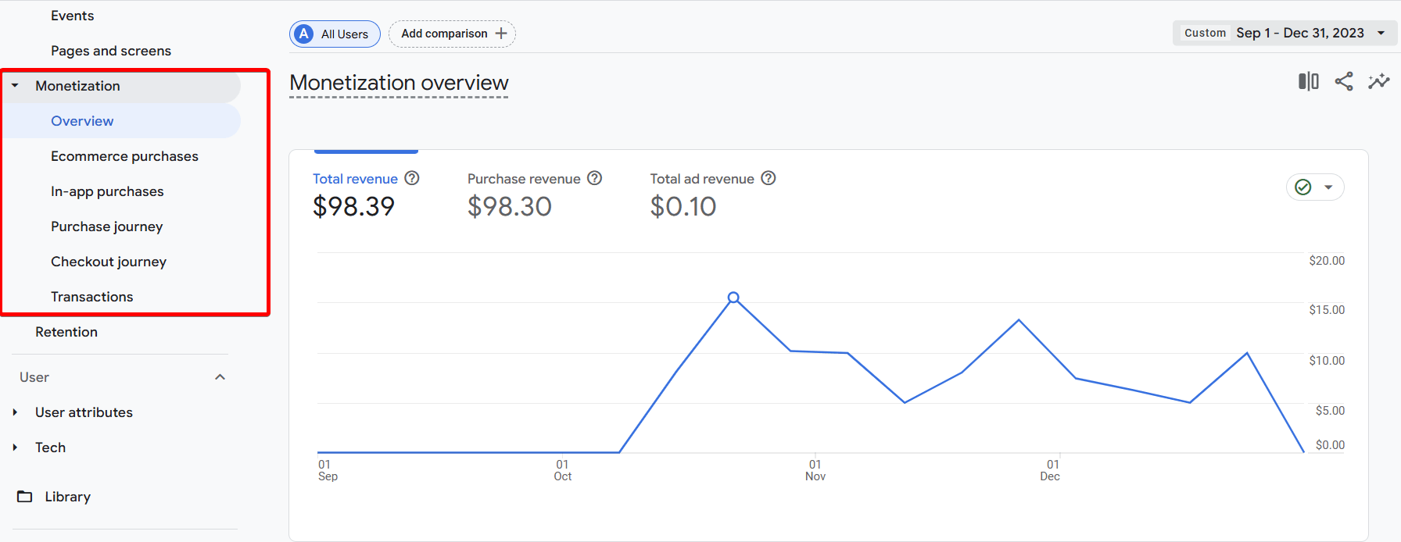1401x542 pixels.
Task: Click help icon next to Total ad revenue
Action: point(769,178)
